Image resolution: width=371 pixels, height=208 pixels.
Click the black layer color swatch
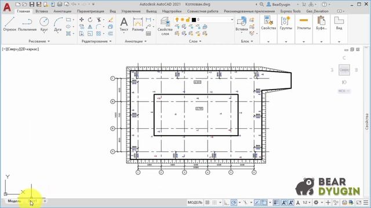click(194, 20)
